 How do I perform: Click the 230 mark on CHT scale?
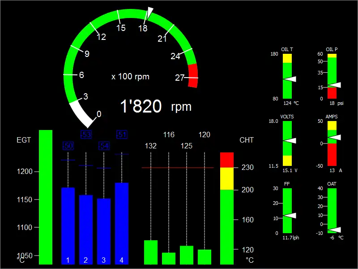[247, 167]
